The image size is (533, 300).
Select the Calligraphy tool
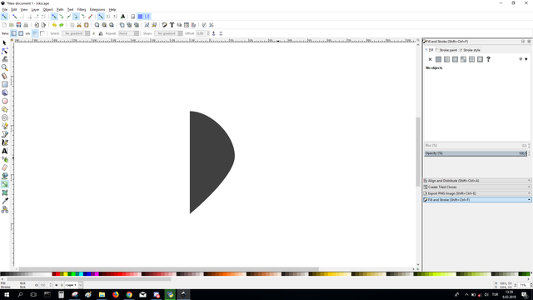coord(4,142)
